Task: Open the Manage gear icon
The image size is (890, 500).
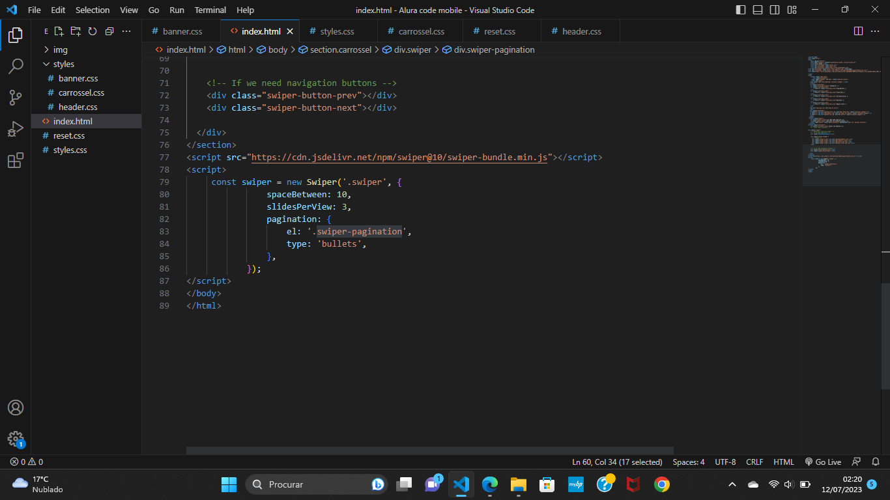Action: [x=16, y=439]
